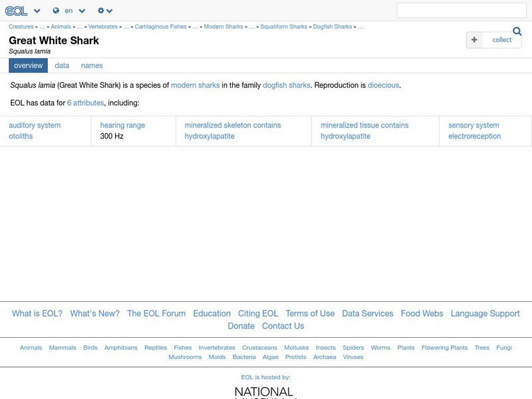
Task: Open the 'auditory system' attribute link
Action: [x=35, y=125]
